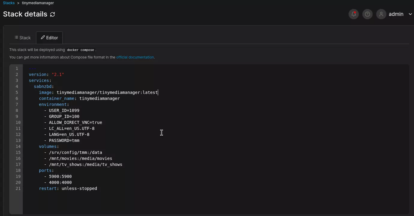This screenshot has width=414, height=216.
Task: Click the admin username label
Action: click(396, 14)
